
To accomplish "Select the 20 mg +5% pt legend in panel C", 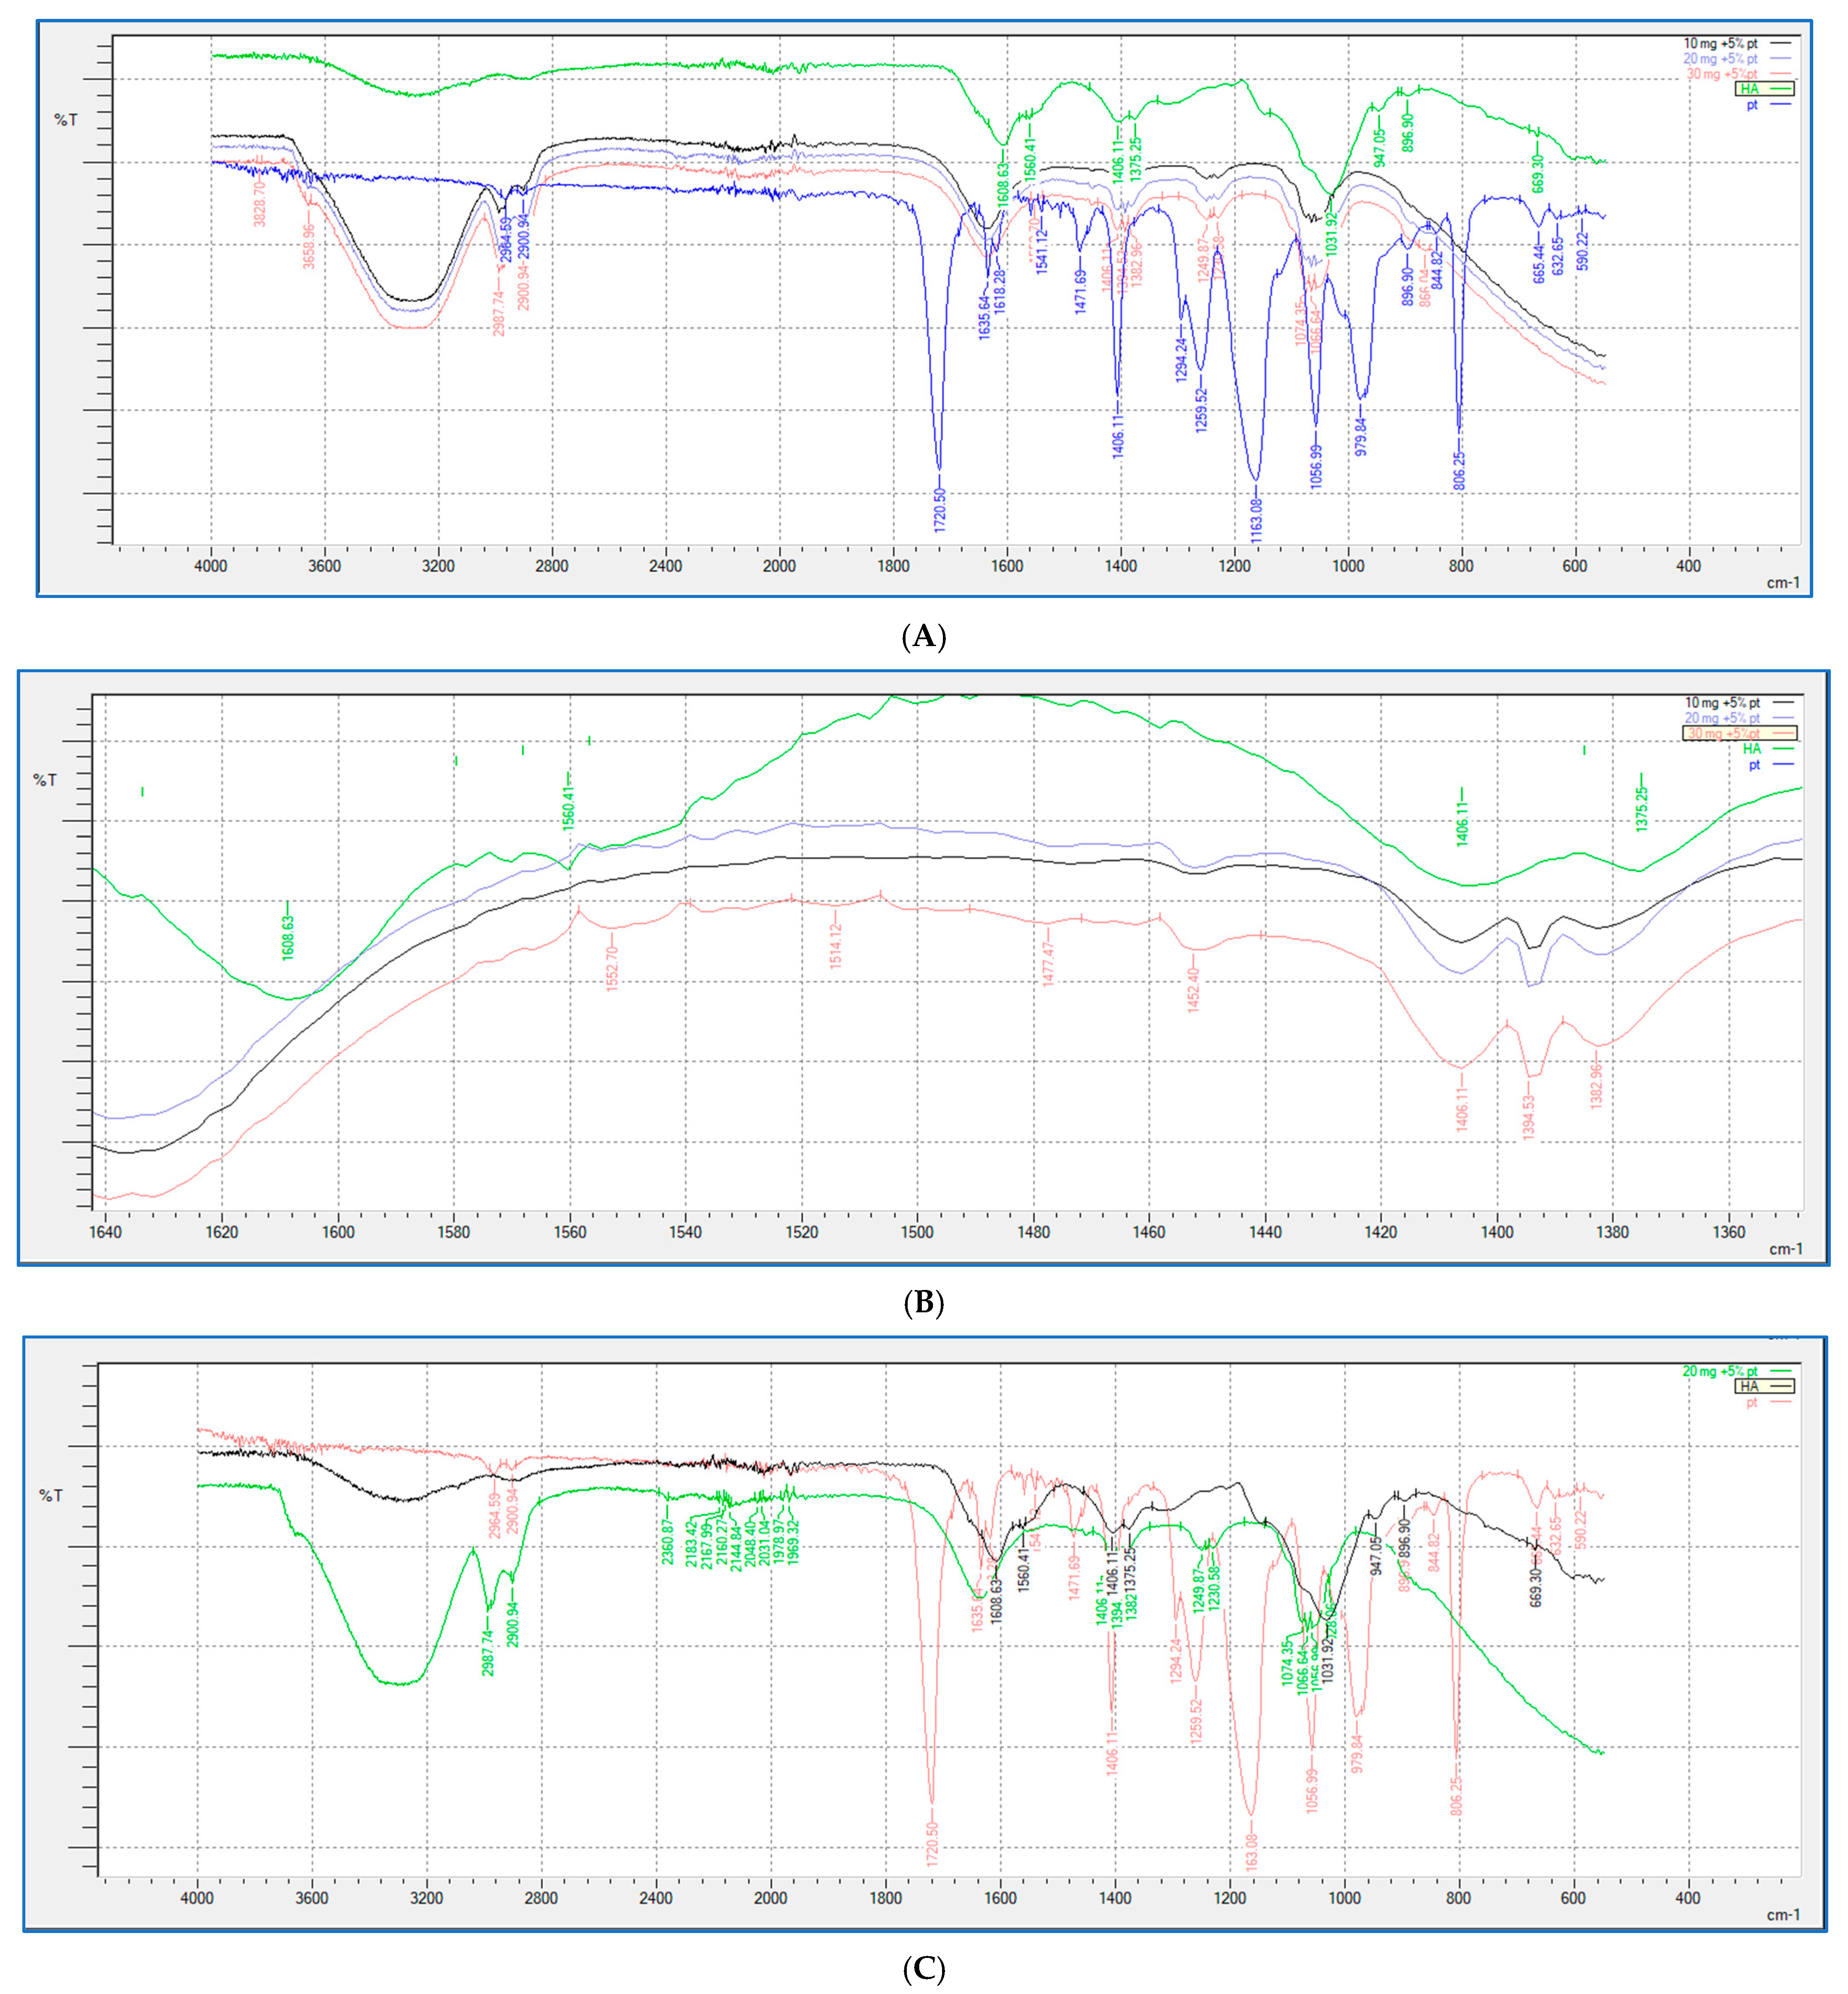I will [x=1720, y=1371].
